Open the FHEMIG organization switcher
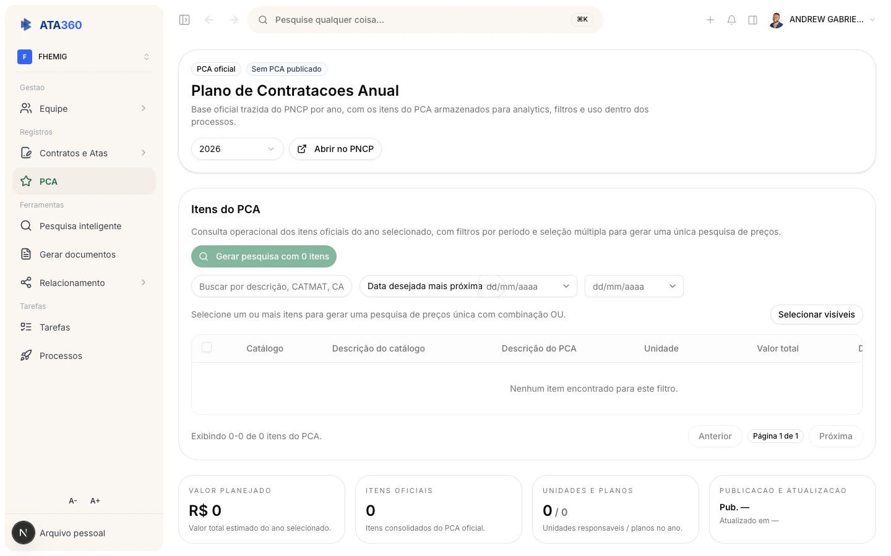The height and width of the screenshot is (556, 891). tap(84, 56)
